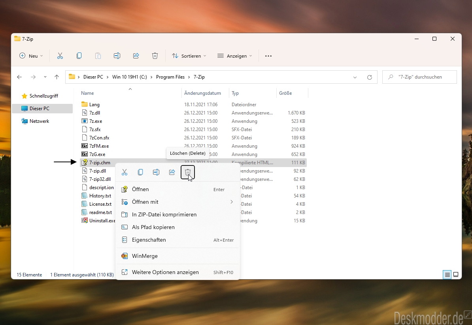Click the Cut icon in the top toolbar

click(x=60, y=56)
